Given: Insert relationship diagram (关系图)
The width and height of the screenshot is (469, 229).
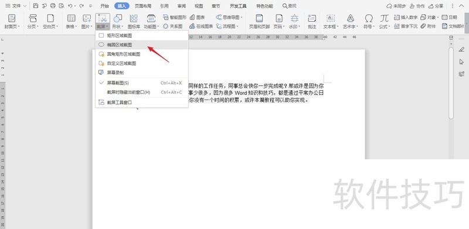Looking at the screenshot, I should (x=172, y=26).
